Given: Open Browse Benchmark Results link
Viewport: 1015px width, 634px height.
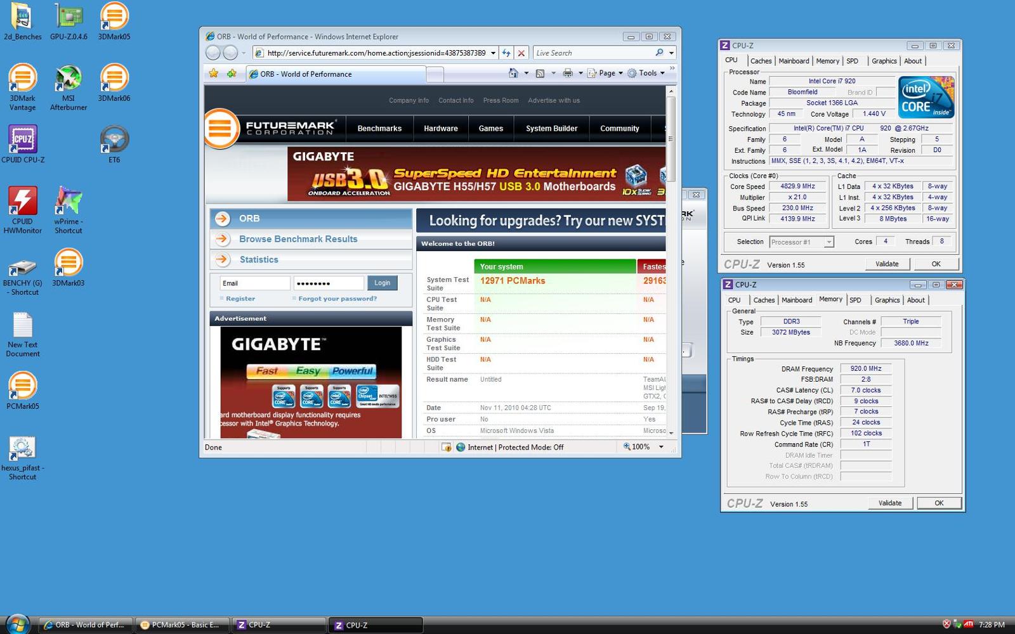Looking at the screenshot, I should click(298, 239).
